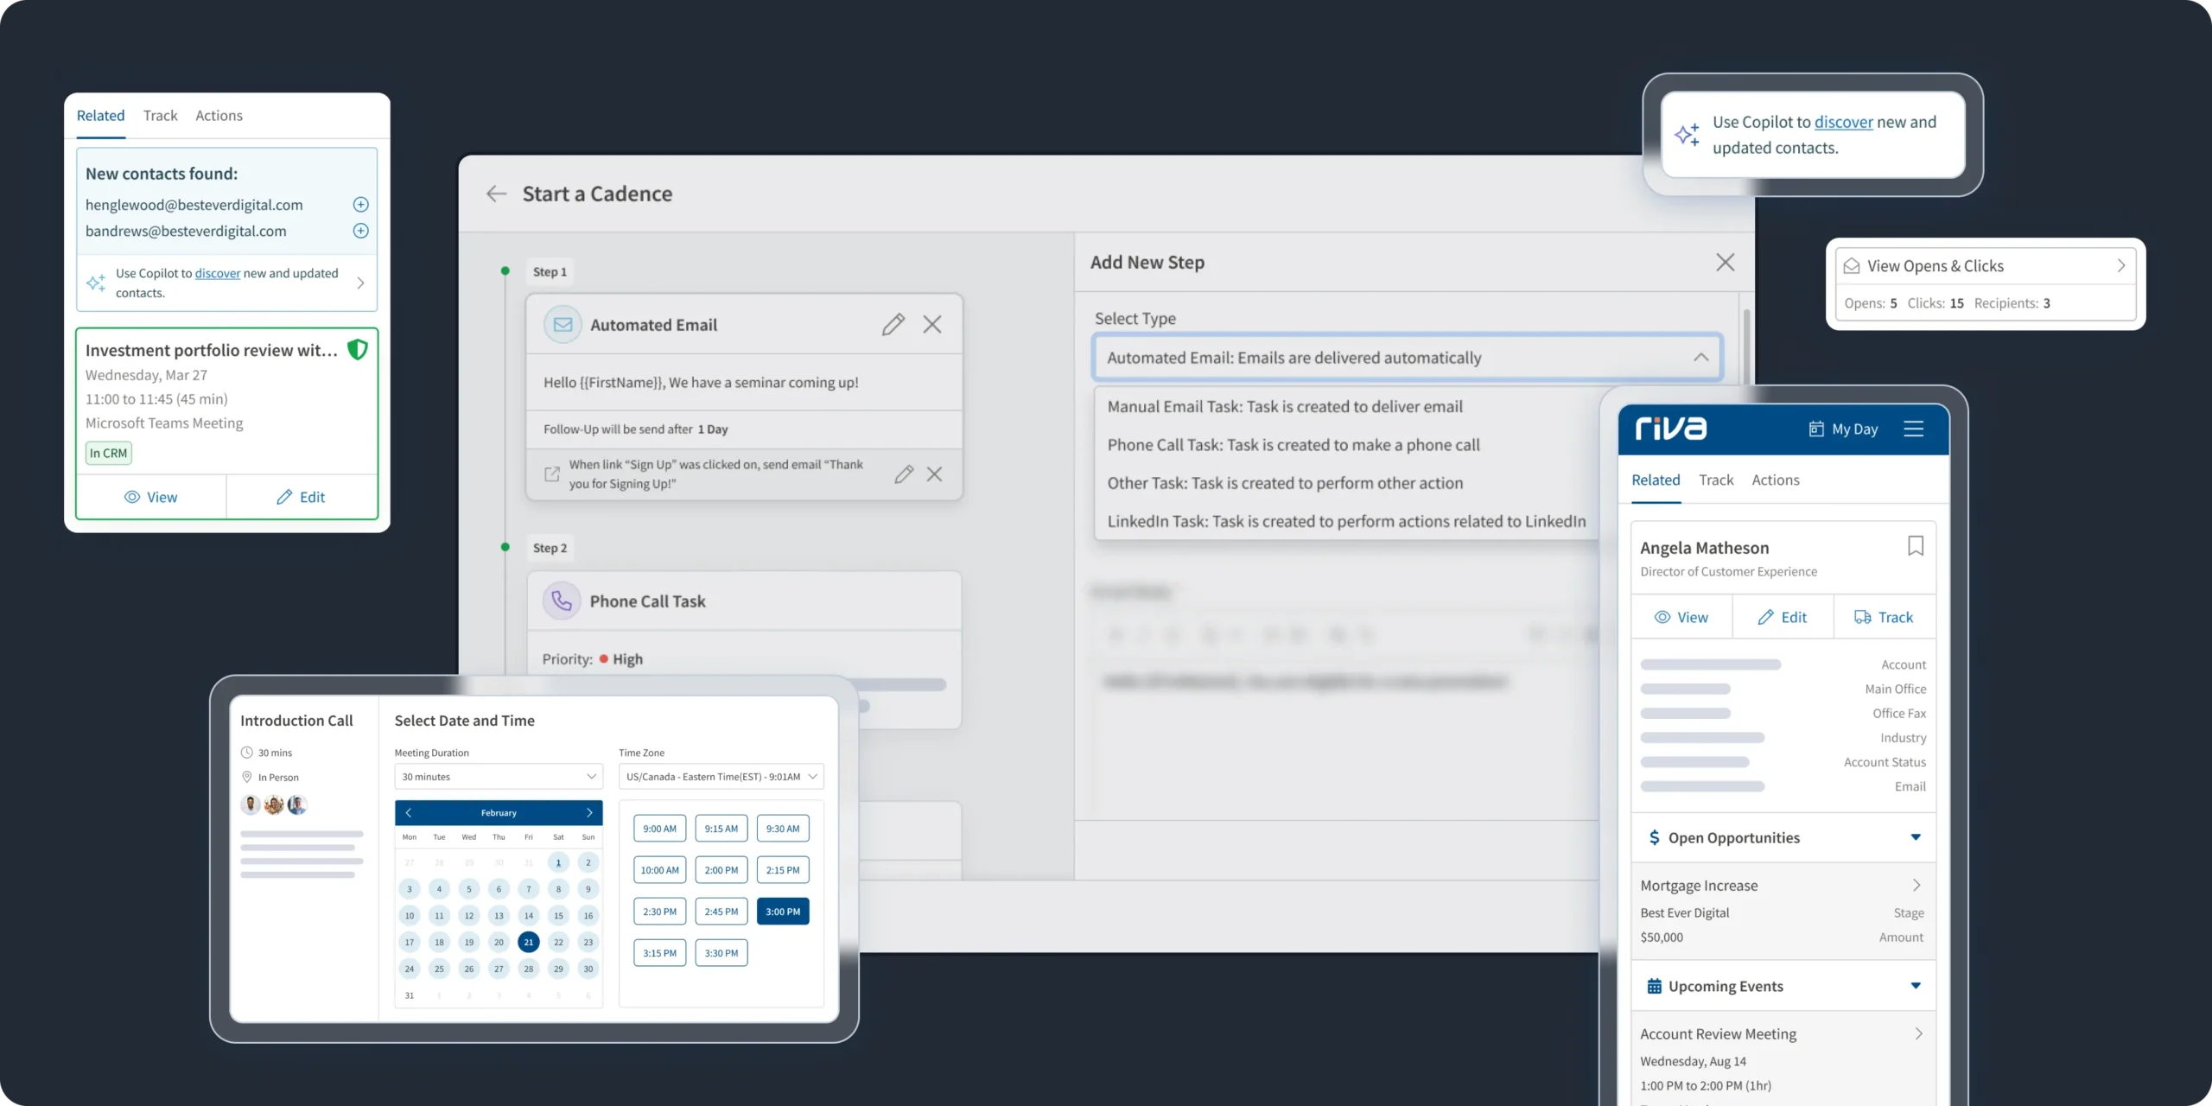The height and width of the screenshot is (1106, 2212).
Task: Select the Automated Email type dropdown
Action: pyautogui.click(x=1407, y=357)
